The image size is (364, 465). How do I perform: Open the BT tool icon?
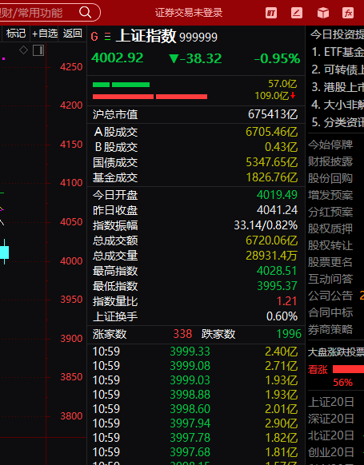click(271, 13)
